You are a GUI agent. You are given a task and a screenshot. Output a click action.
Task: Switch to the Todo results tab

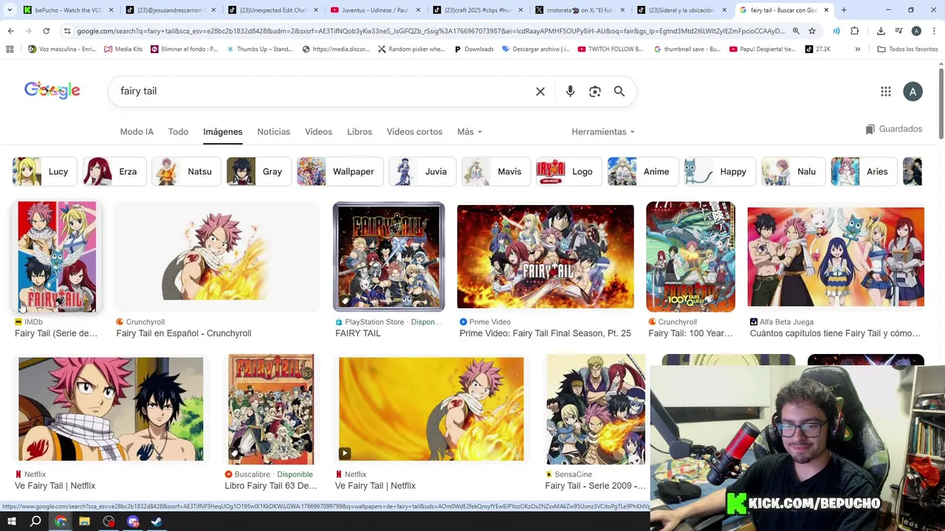pos(178,131)
